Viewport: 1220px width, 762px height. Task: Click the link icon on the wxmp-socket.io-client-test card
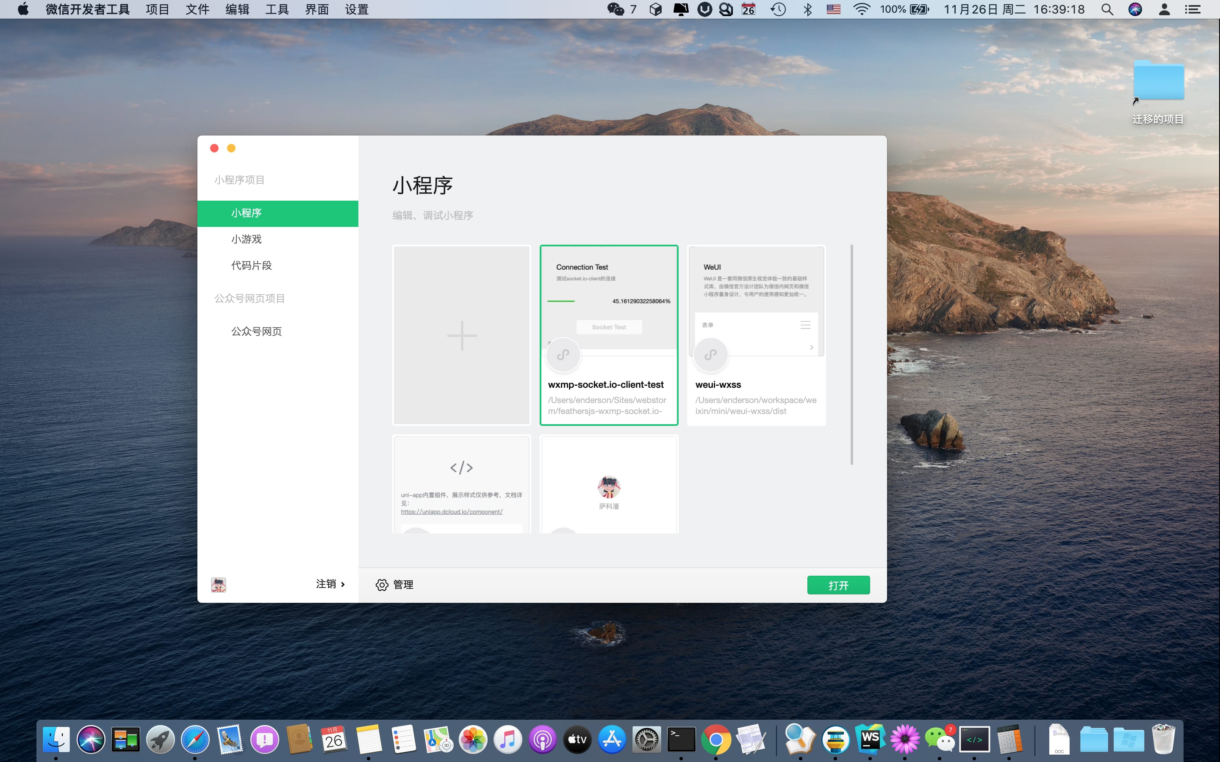pyautogui.click(x=563, y=355)
